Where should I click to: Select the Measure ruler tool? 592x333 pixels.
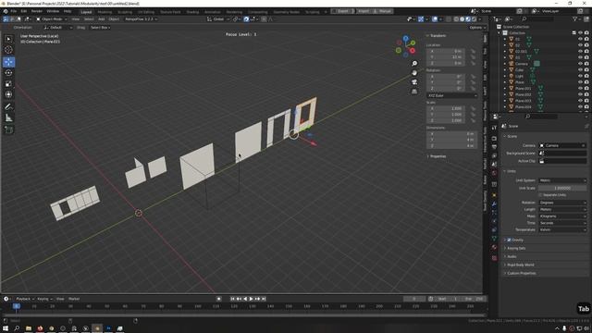pyautogui.click(x=8, y=118)
